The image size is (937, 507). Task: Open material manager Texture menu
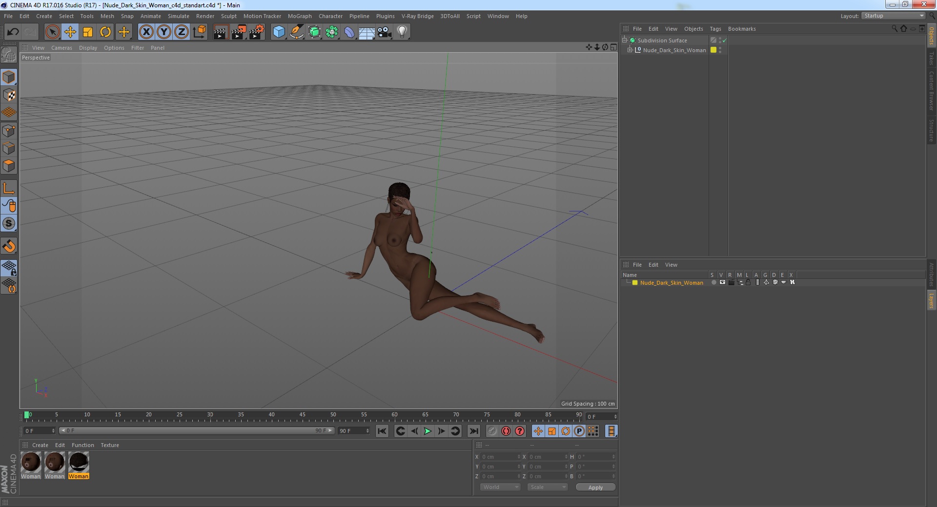pos(110,445)
